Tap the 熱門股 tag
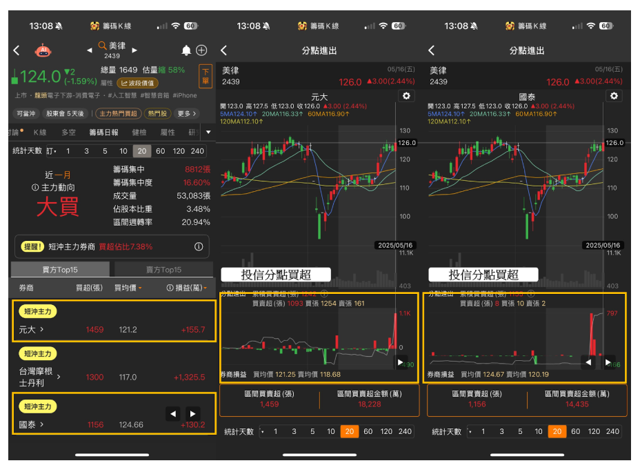Screen dimensions: 640x472 coord(157,113)
